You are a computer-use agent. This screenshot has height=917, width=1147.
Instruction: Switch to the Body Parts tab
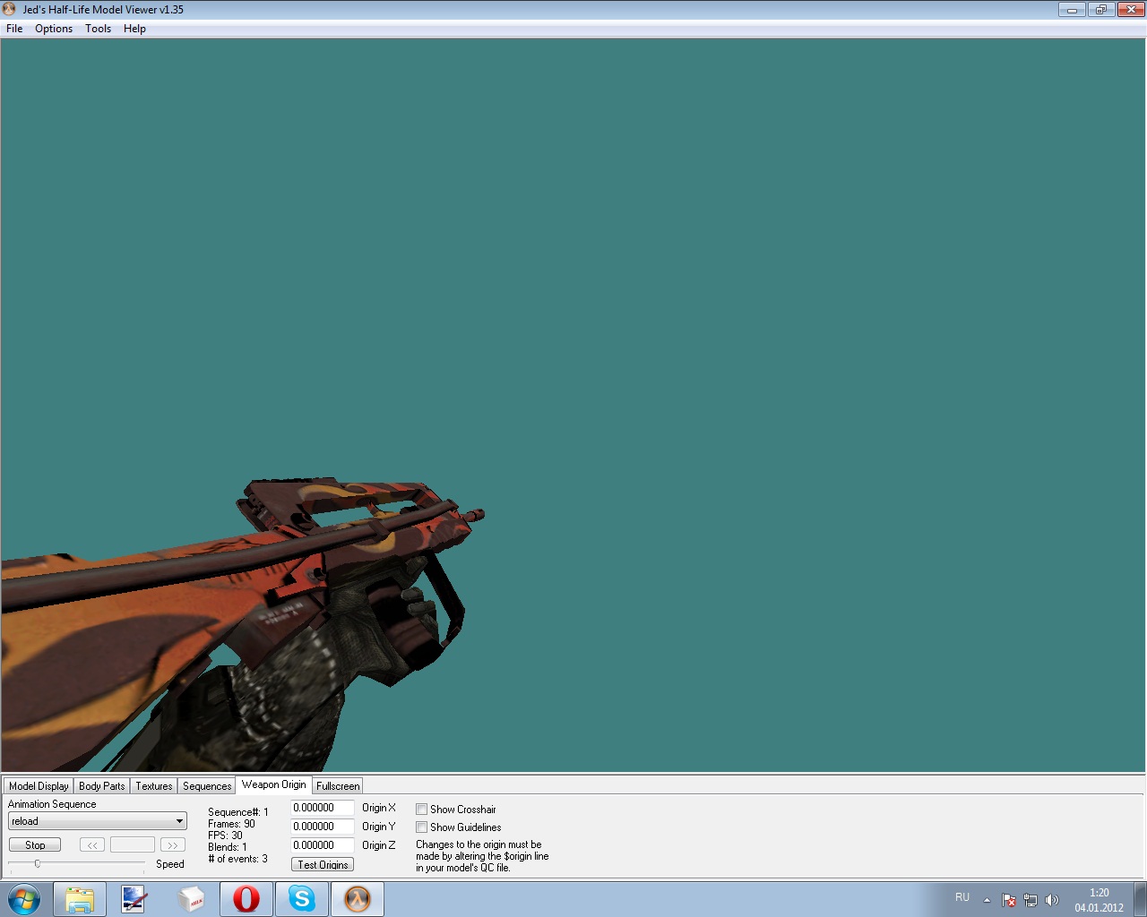[101, 786]
